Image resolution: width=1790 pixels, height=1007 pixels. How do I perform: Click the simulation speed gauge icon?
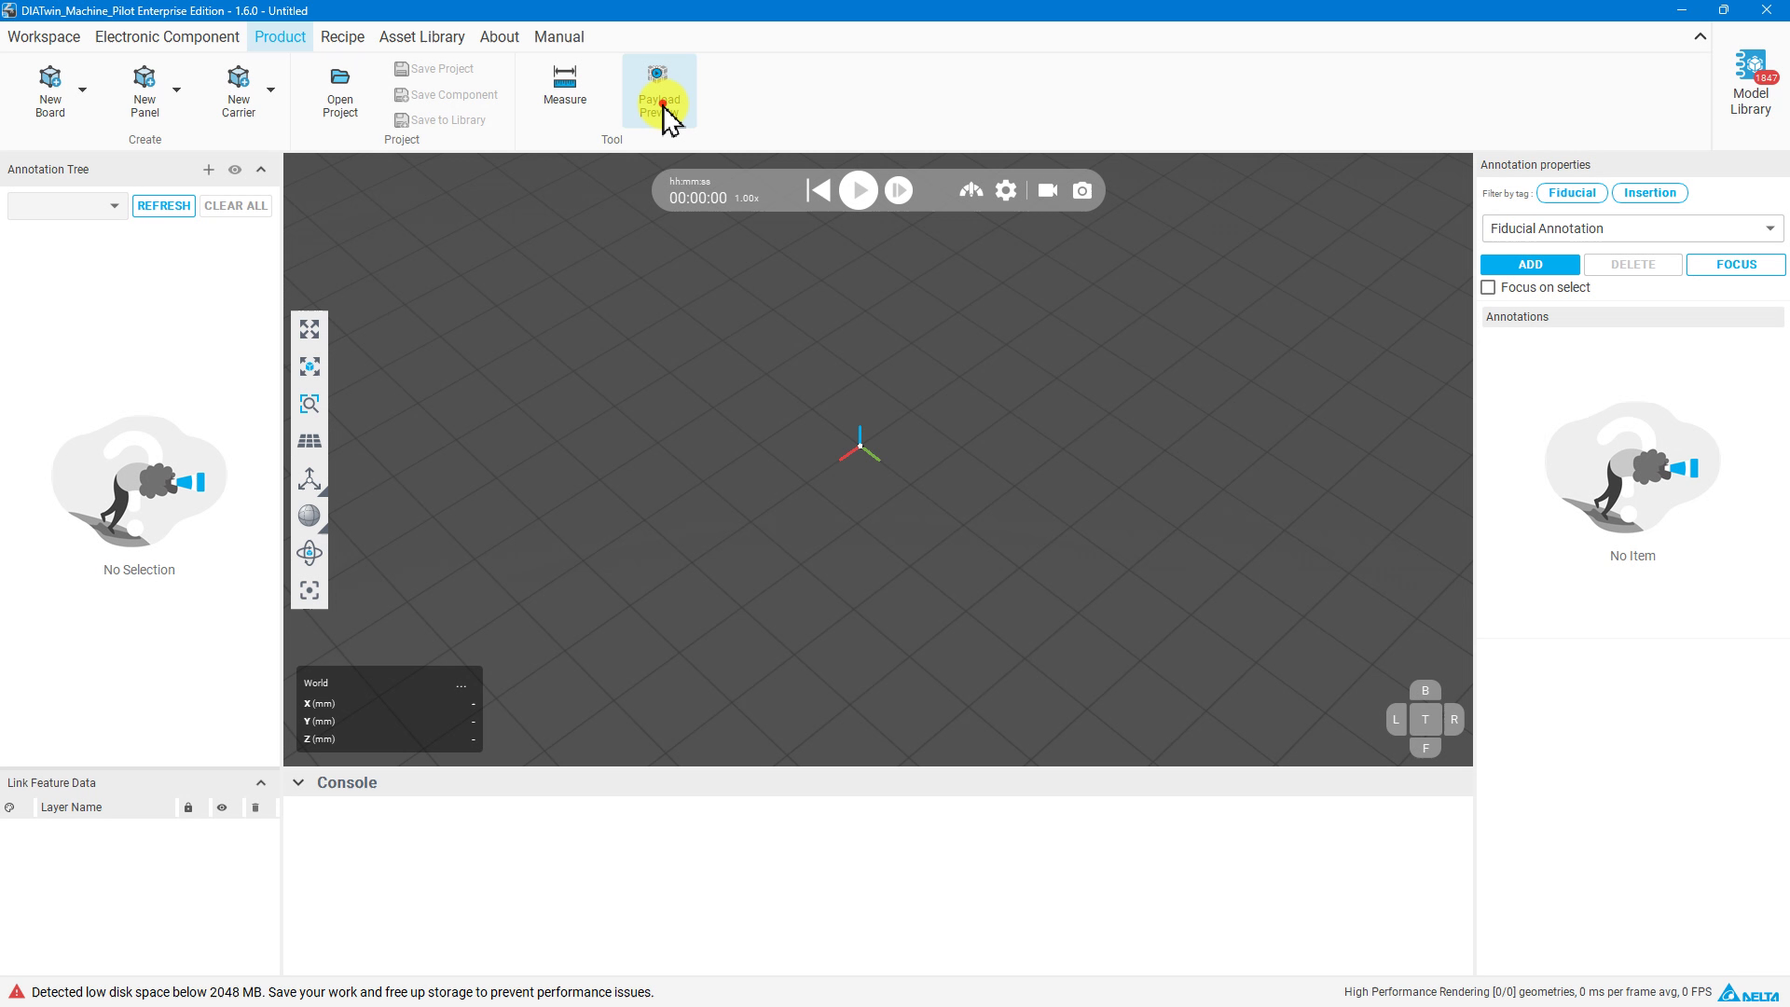971,190
